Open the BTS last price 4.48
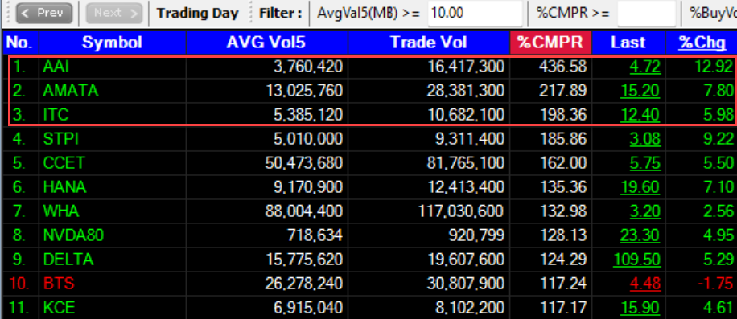Viewport: 737px width, 319px height. (645, 284)
